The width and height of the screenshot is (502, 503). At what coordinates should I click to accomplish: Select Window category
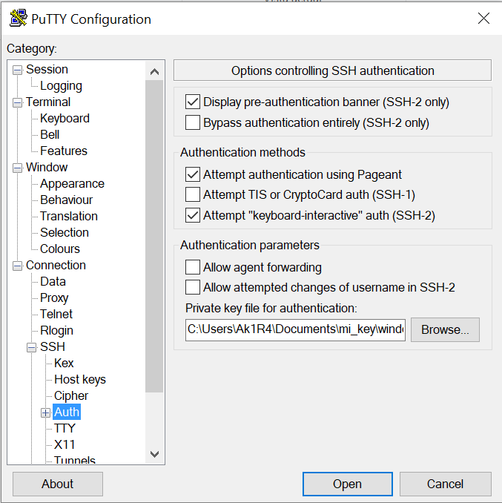click(x=47, y=167)
